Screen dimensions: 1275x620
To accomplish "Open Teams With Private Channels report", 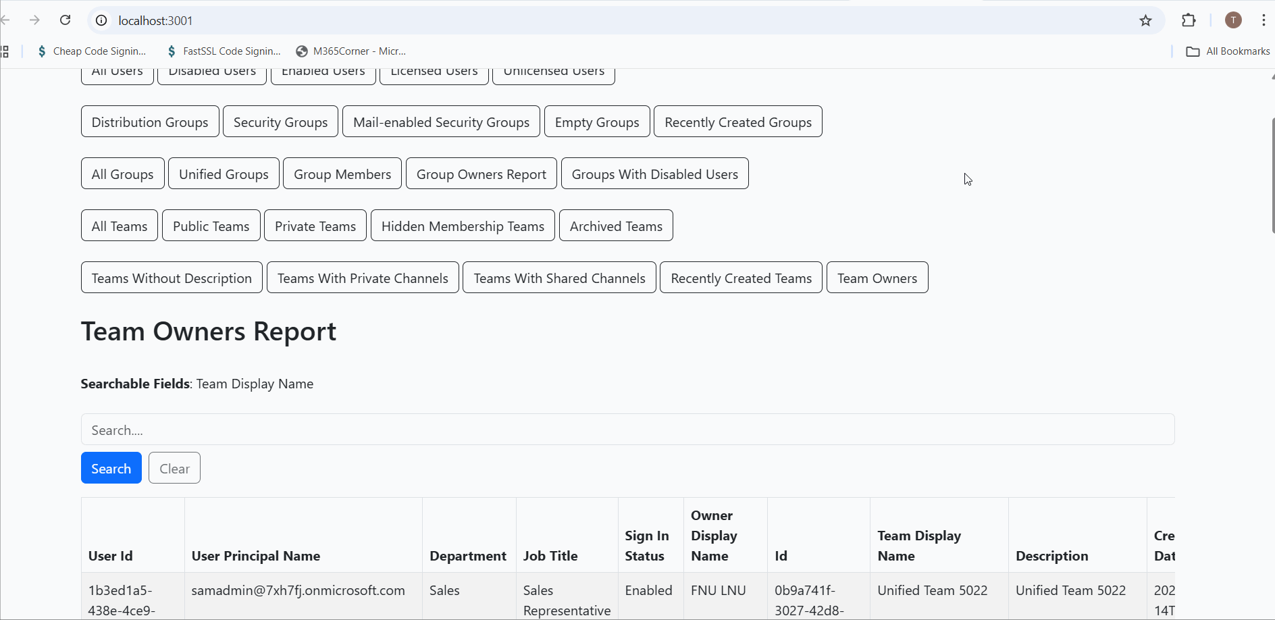I will [x=363, y=278].
